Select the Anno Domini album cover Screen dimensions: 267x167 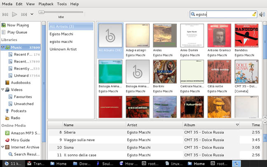(x=192, y=35)
